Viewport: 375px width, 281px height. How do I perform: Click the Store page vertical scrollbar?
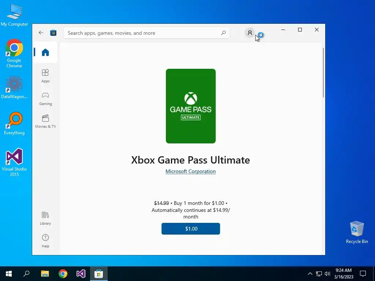[323, 73]
